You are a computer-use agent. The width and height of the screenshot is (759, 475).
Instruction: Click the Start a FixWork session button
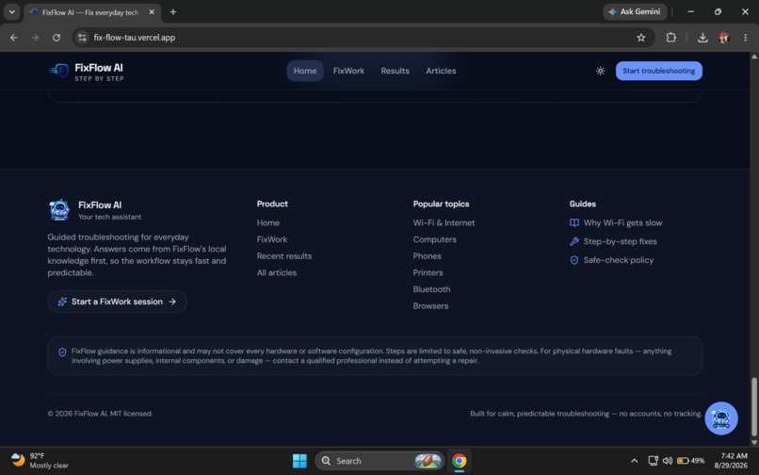pyautogui.click(x=117, y=302)
